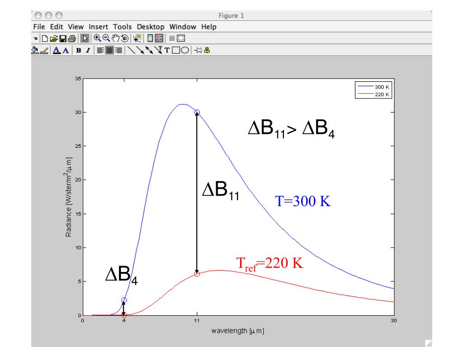
Task: Click the blue circle marker at 4 µm
Action: click(124, 300)
